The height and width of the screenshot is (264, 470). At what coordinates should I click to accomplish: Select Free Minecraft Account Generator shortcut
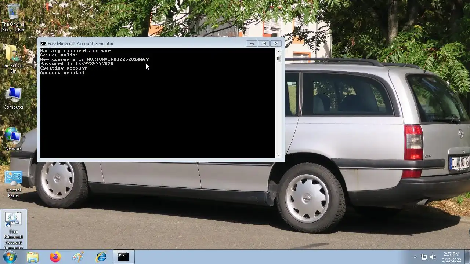14,230
